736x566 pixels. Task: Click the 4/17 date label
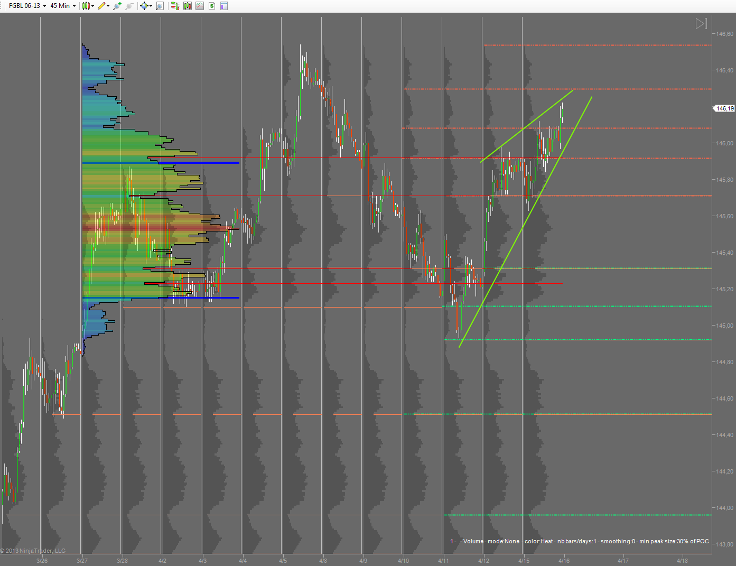click(x=623, y=561)
